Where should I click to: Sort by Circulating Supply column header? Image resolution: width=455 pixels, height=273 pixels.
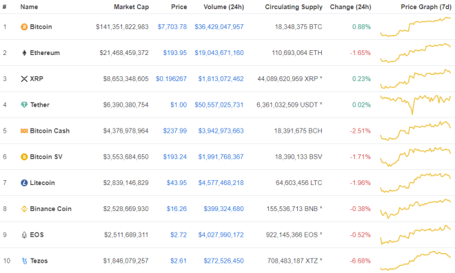pos(294,7)
